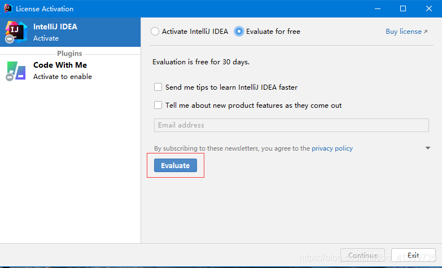Image resolution: width=442 pixels, height=268 pixels.
Task: Click the title bar application icon
Action: 8,8
